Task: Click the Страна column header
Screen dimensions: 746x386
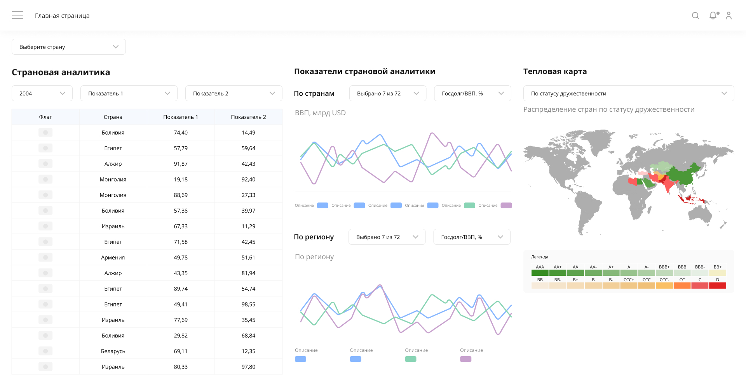Action: [x=113, y=117]
